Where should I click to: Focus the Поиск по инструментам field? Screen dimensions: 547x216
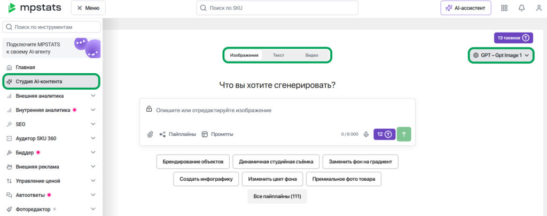[51, 27]
